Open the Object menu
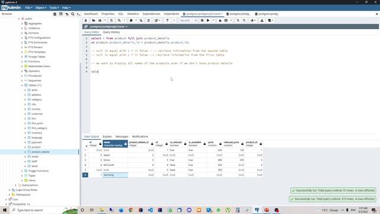The width and height of the screenshot is (380, 214). coord(41,8)
